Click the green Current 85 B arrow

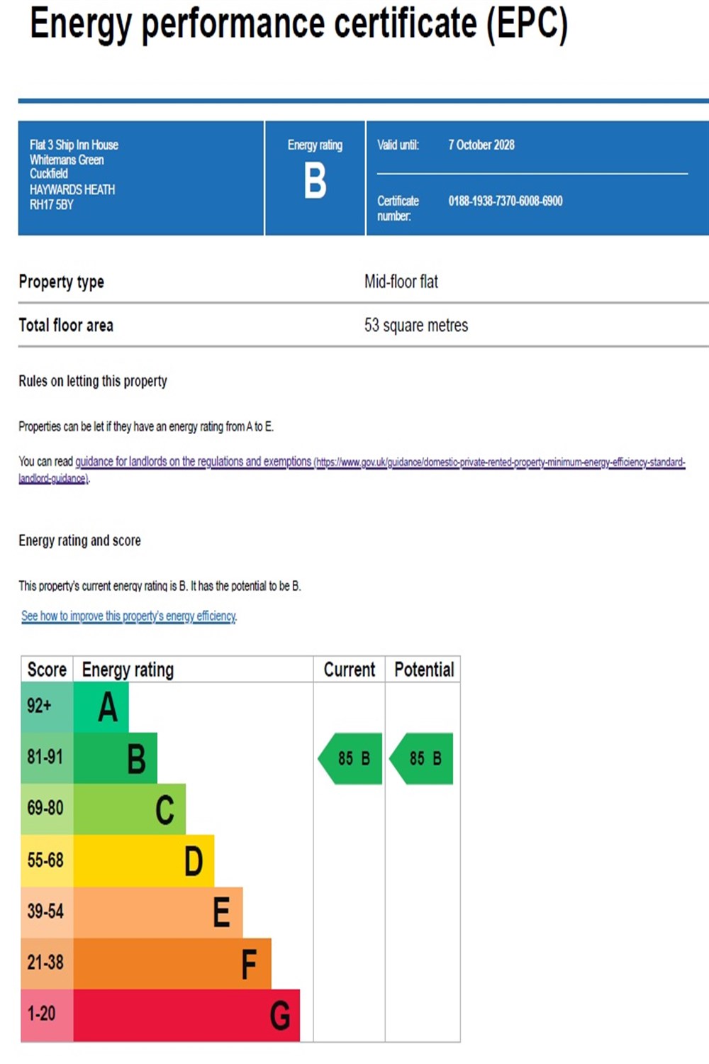click(351, 758)
